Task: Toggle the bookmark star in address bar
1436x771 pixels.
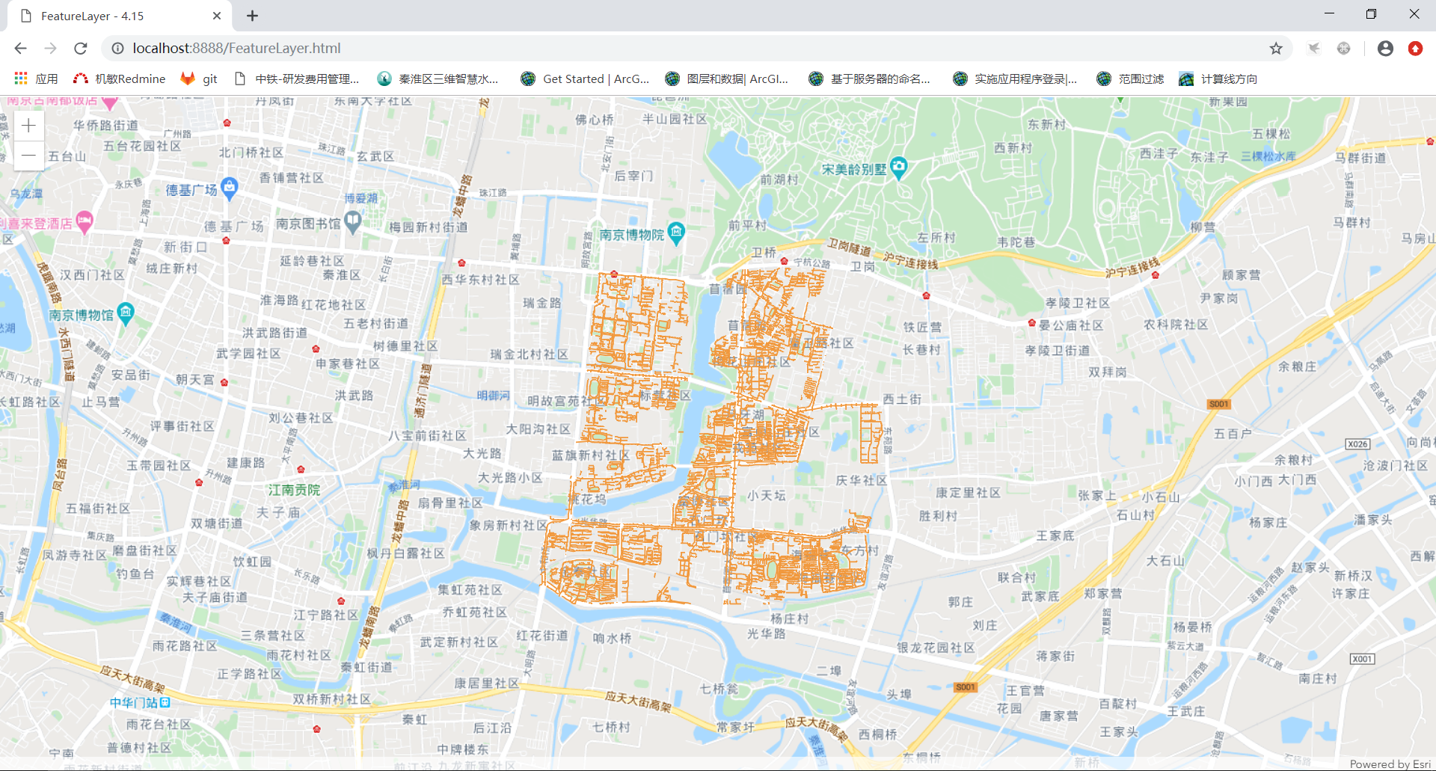Action: point(1276,48)
